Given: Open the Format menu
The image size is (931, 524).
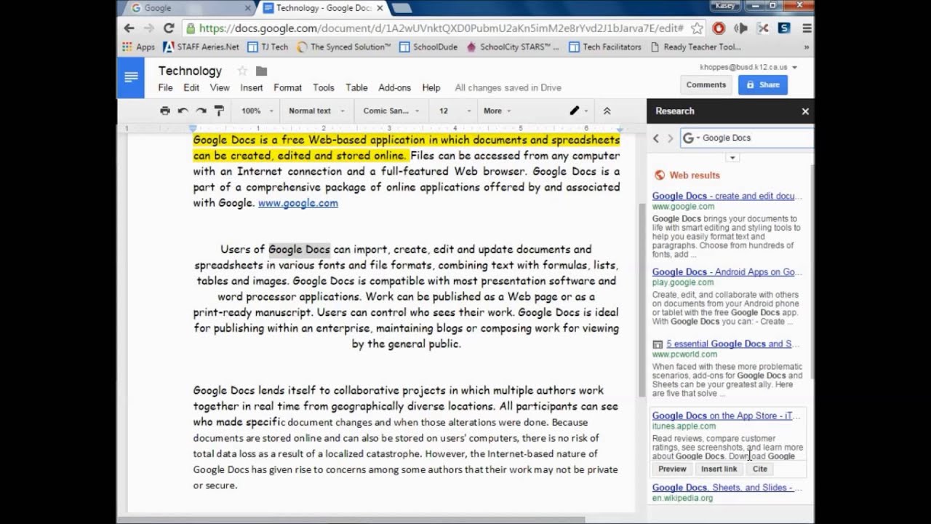Looking at the screenshot, I should tap(287, 87).
